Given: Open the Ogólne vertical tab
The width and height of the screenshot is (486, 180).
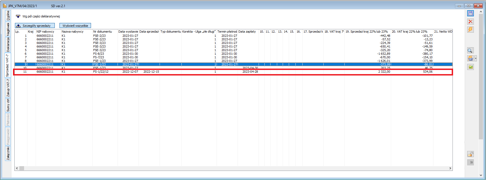Looking at the screenshot, I should tap(8, 15).
